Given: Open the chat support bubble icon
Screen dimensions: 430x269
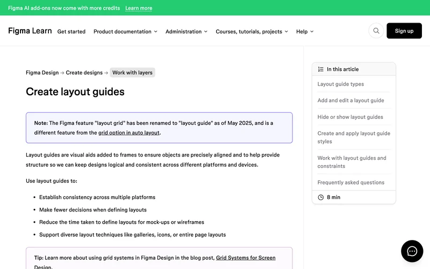Looking at the screenshot, I should coord(412,251).
